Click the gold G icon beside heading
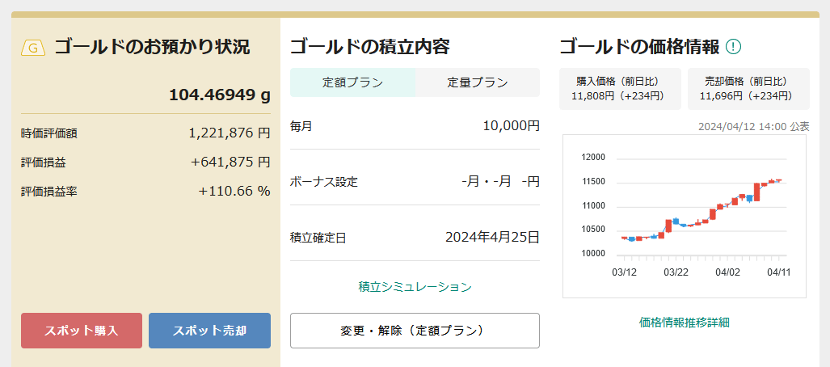The height and width of the screenshot is (367, 830). click(x=33, y=48)
